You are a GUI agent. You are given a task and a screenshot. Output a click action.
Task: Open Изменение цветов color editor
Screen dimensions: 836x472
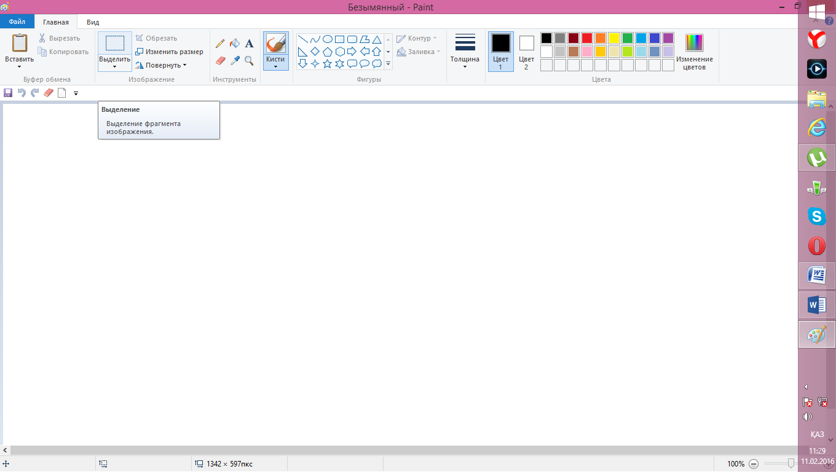tap(695, 52)
